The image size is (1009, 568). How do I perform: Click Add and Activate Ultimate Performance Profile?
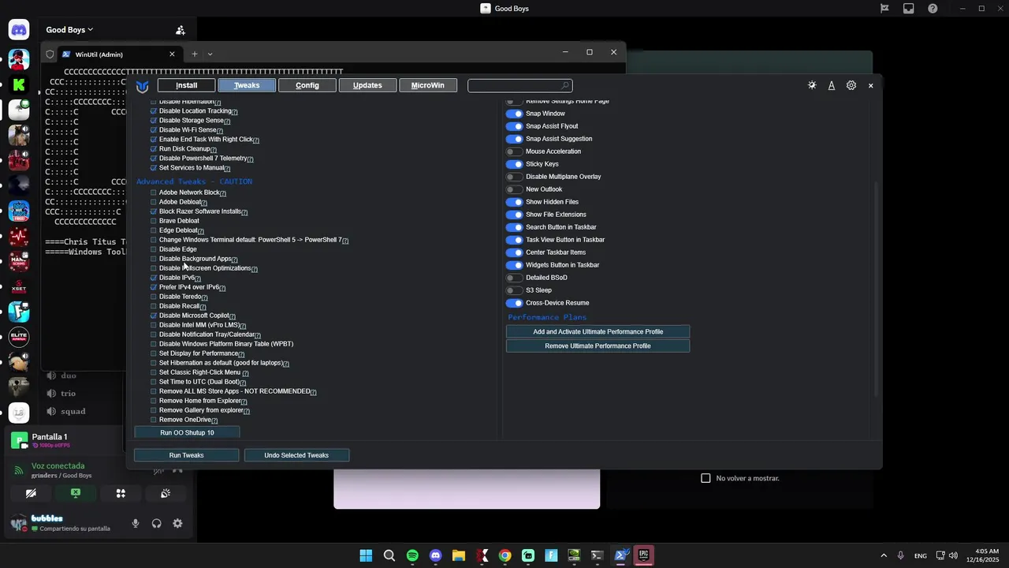click(598, 332)
